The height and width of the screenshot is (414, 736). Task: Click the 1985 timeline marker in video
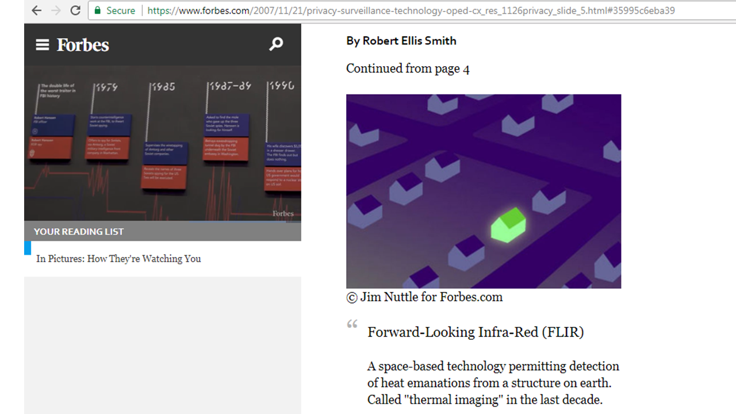(x=163, y=87)
